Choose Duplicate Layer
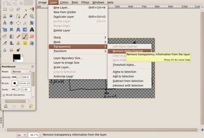204x138 pixels. click(x=78, y=17)
